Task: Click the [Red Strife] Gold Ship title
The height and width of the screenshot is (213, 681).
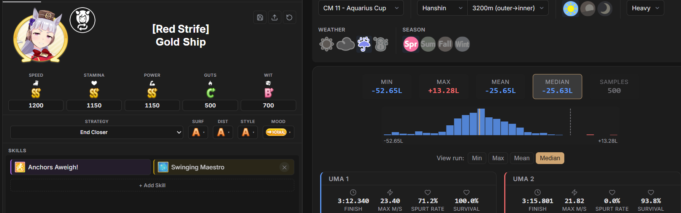Action: coord(181,35)
